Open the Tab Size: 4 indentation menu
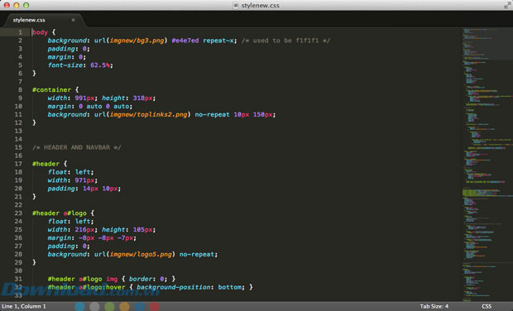 coord(434,306)
